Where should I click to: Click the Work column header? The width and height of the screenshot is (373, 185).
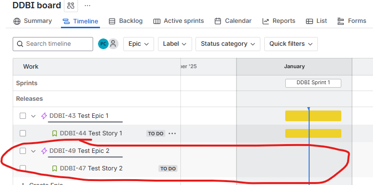(x=31, y=67)
